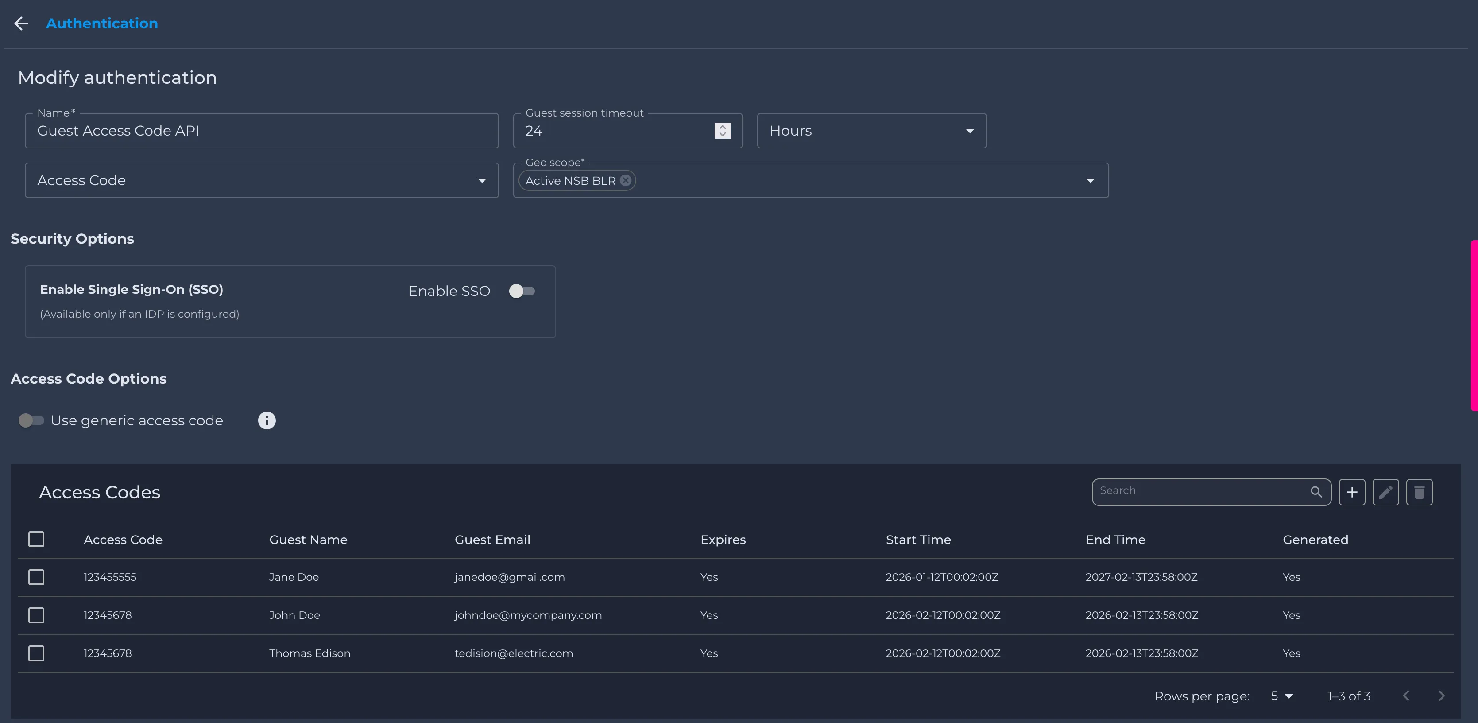Enable Use generic access code switch
Screen dimensions: 1478x723
click(31, 420)
